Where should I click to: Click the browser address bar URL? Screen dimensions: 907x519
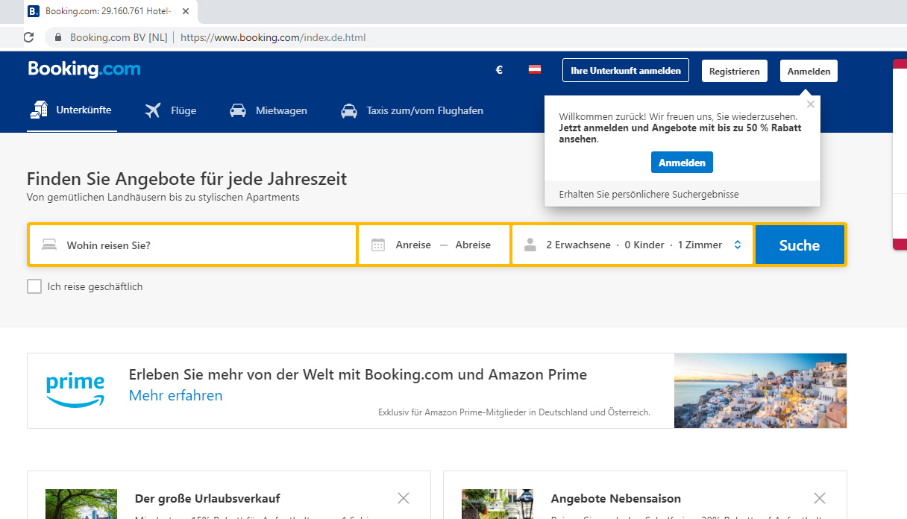(x=273, y=37)
